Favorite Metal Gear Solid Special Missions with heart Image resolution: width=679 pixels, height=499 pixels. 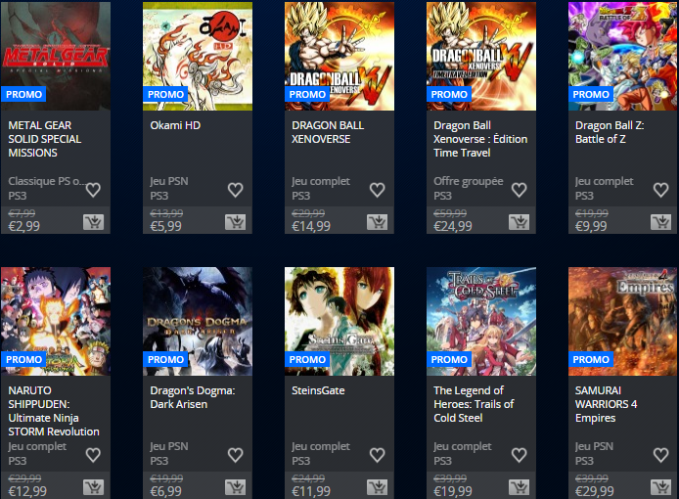(x=94, y=190)
